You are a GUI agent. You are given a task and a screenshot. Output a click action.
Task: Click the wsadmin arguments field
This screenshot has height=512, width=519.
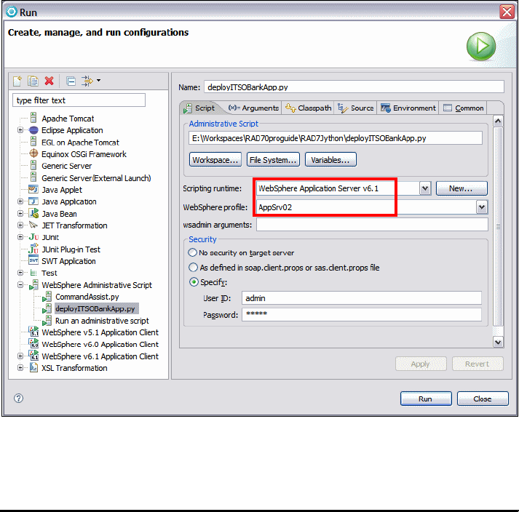pyautogui.click(x=372, y=225)
